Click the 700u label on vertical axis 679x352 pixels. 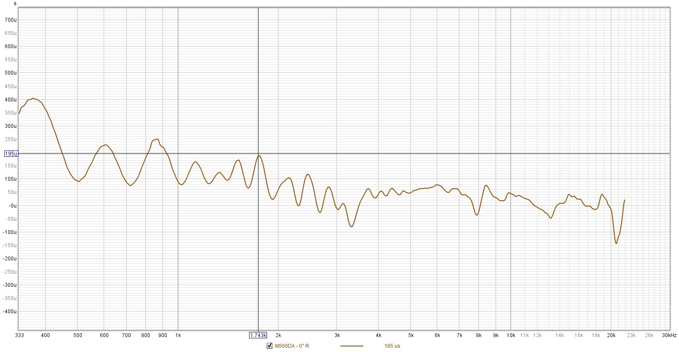click(x=11, y=20)
